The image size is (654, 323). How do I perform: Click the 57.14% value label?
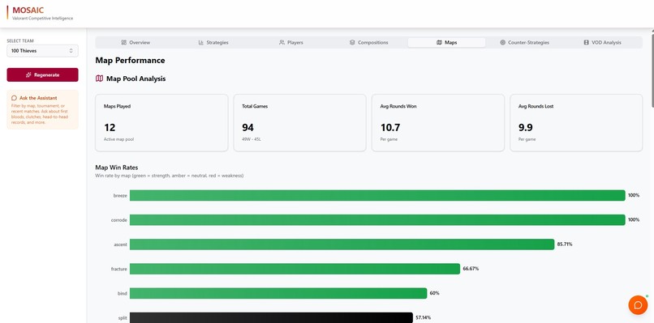point(424,317)
